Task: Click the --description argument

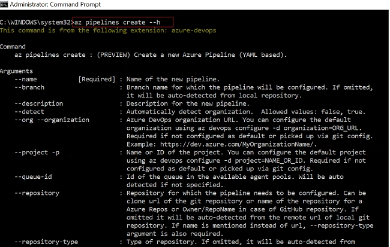Action: [x=39, y=103]
